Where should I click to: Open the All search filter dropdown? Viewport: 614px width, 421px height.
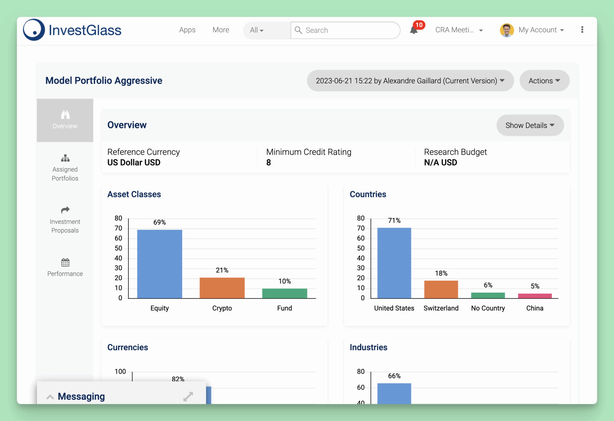[257, 30]
